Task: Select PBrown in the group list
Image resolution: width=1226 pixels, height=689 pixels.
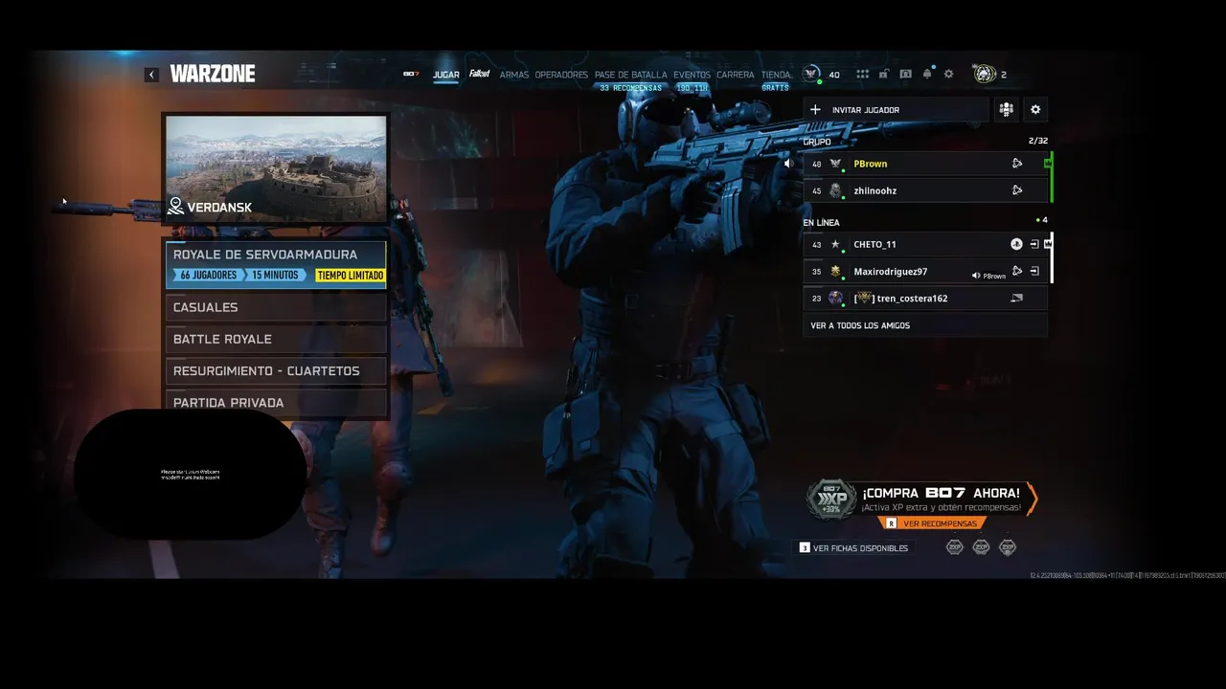Action: (x=924, y=164)
